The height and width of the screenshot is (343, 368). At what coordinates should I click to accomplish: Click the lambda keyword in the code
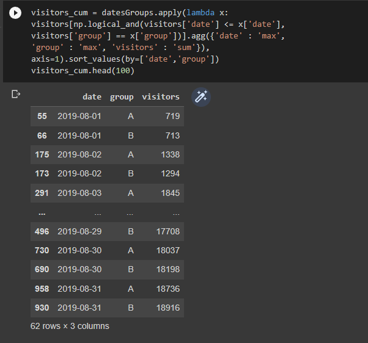[201, 13]
